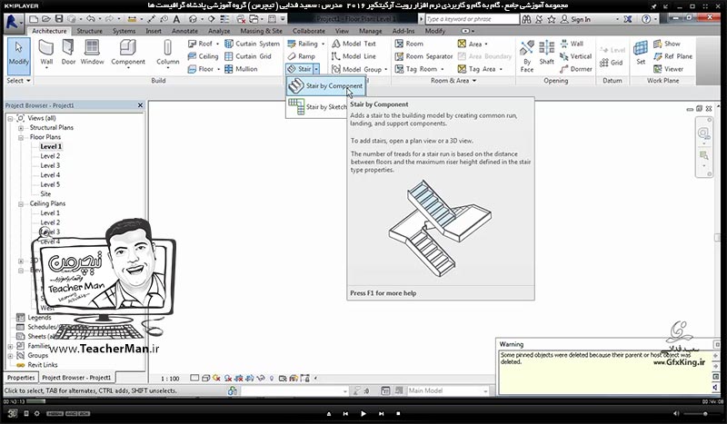Collapse Floor Plans tree node
The image size is (727, 424).
21,138
